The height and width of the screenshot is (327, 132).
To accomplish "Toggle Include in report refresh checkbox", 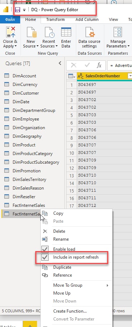I will pos(45,257).
